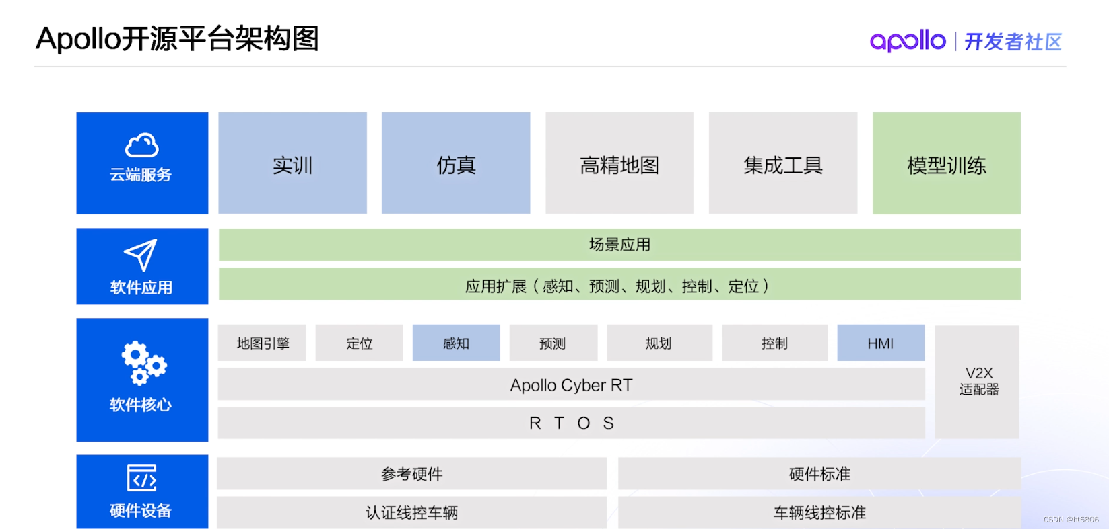Click the 参考硬件 bar
1109x529 pixels.
pos(411,474)
